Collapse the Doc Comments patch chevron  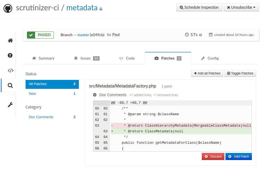(x=95, y=95)
